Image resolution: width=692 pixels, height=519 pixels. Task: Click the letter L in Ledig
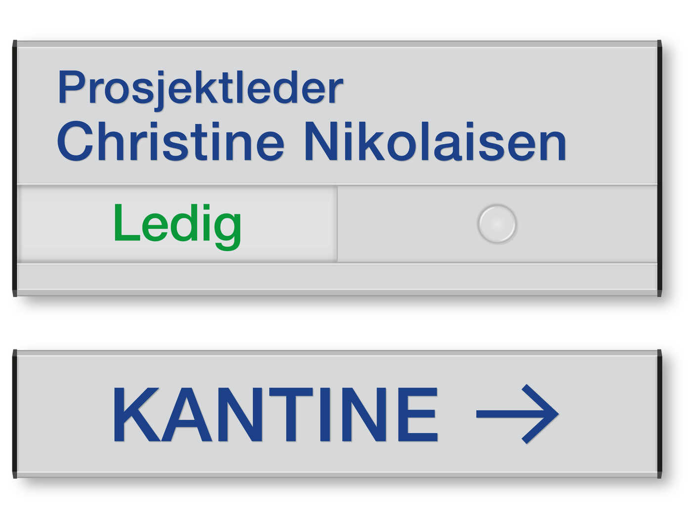(126, 222)
